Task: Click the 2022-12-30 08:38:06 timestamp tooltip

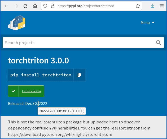Action: click(x=62, y=111)
